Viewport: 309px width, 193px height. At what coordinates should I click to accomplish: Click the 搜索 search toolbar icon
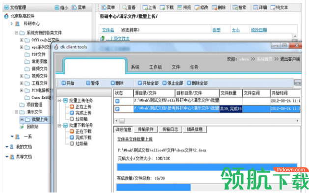pos(235,7)
